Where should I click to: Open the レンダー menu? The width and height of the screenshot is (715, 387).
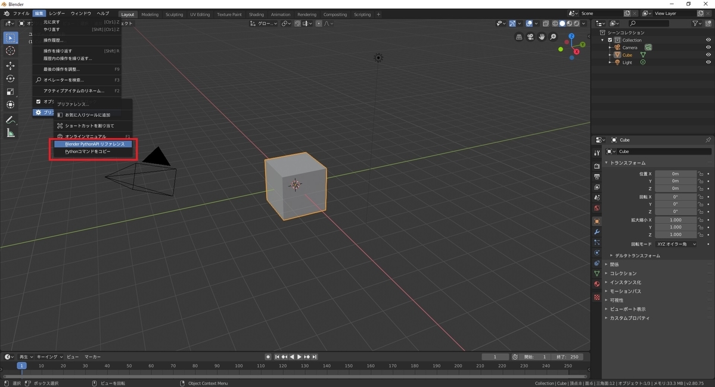click(x=57, y=13)
